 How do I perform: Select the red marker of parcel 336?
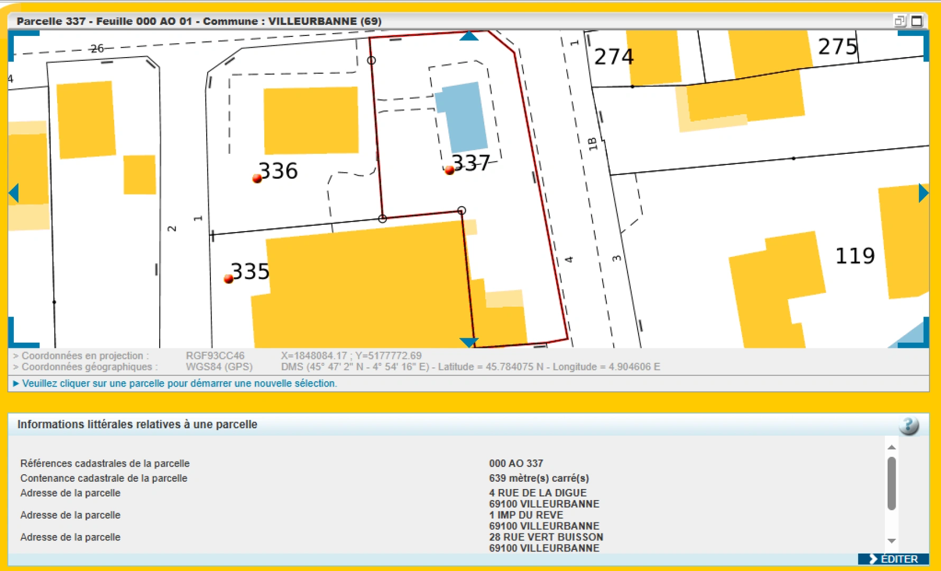tap(257, 179)
